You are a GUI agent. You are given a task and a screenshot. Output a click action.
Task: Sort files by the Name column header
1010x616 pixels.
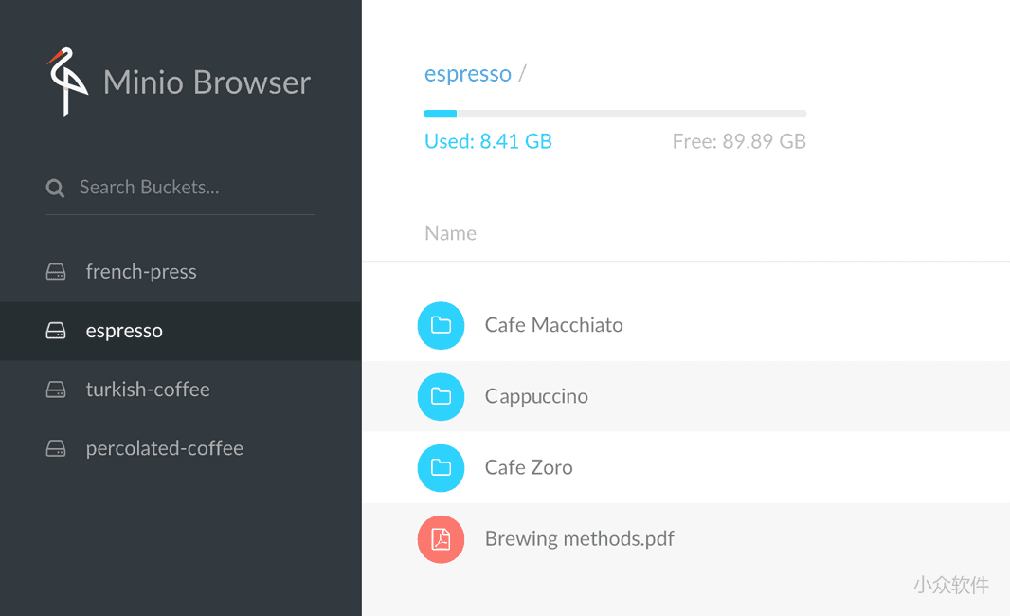pos(450,233)
